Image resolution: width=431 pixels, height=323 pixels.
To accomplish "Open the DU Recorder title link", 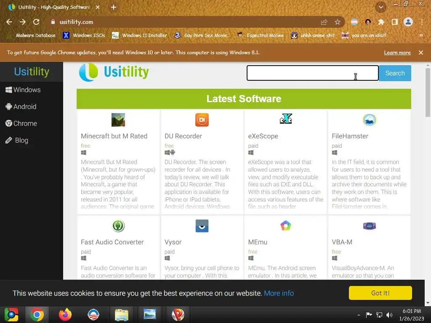I will (184, 136).
